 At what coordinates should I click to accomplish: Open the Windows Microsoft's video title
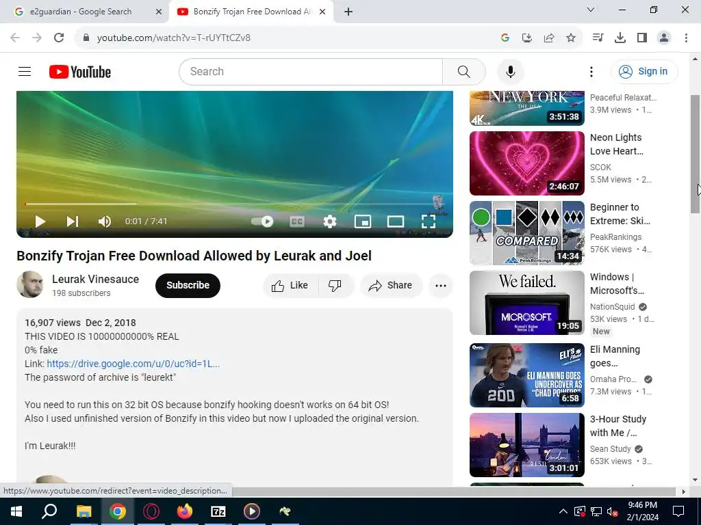click(x=617, y=284)
